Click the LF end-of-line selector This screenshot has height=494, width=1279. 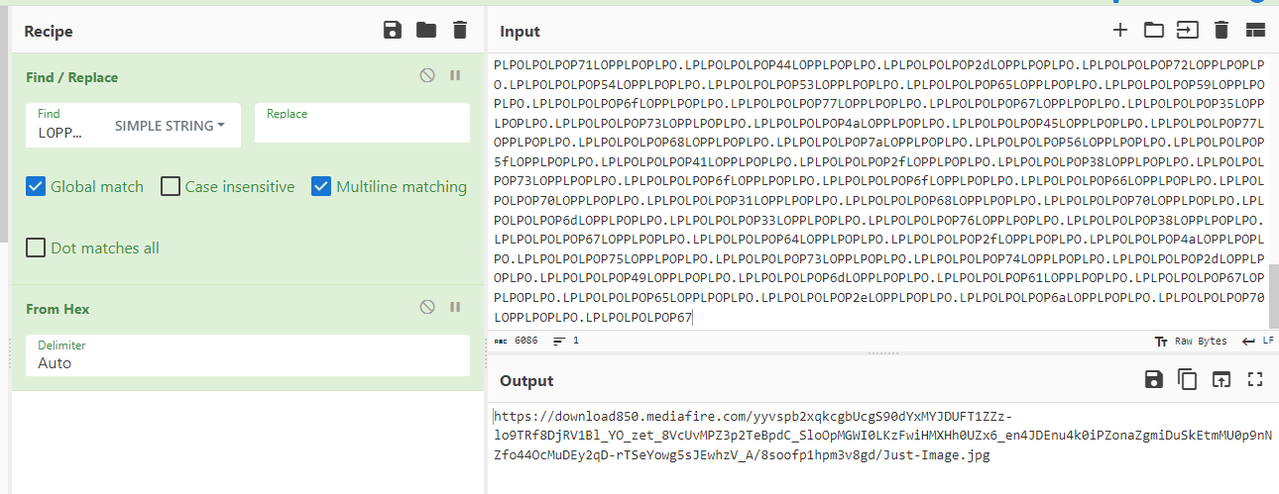tap(1258, 341)
